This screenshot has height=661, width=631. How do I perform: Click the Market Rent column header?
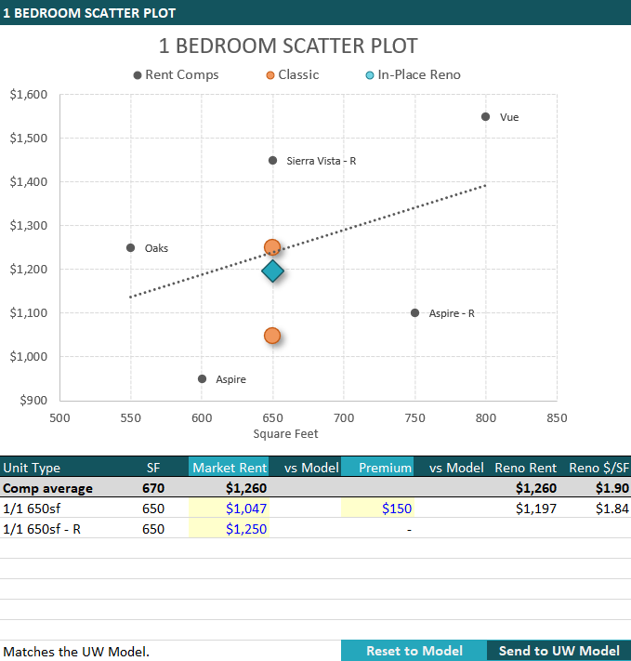230,468
